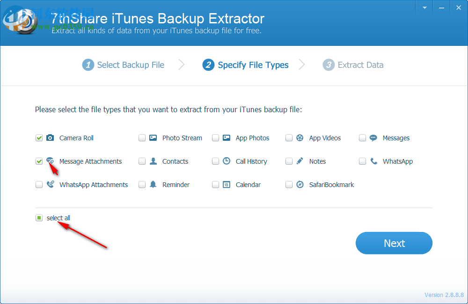Viewport: 468px width, 304px height.
Task: Click the SafariBookmark compass icon
Action: [300, 185]
